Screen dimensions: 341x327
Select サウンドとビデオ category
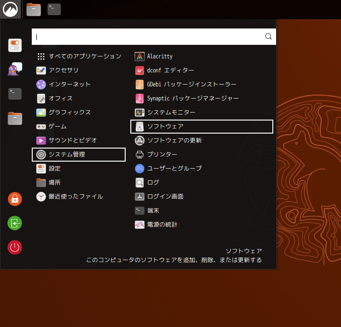[x=79, y=141]
